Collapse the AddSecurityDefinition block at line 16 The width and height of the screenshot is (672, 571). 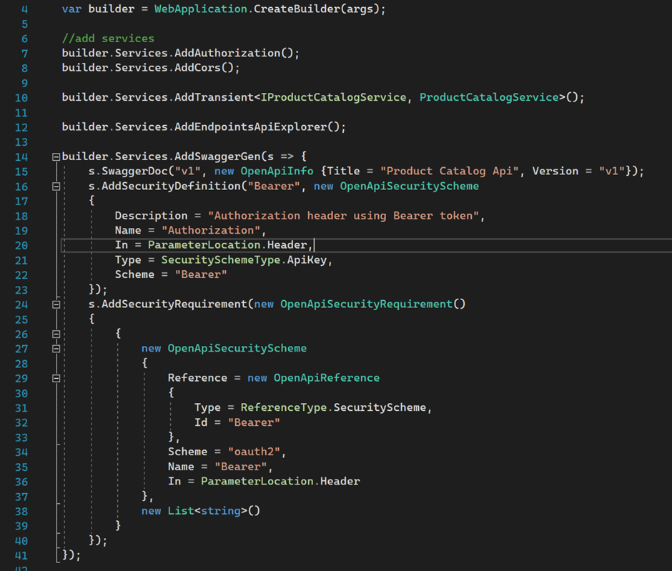click(56, 185)
